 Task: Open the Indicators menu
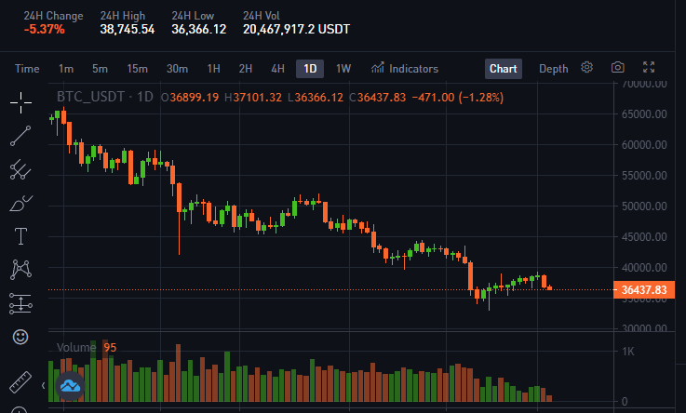coord(405,69)
